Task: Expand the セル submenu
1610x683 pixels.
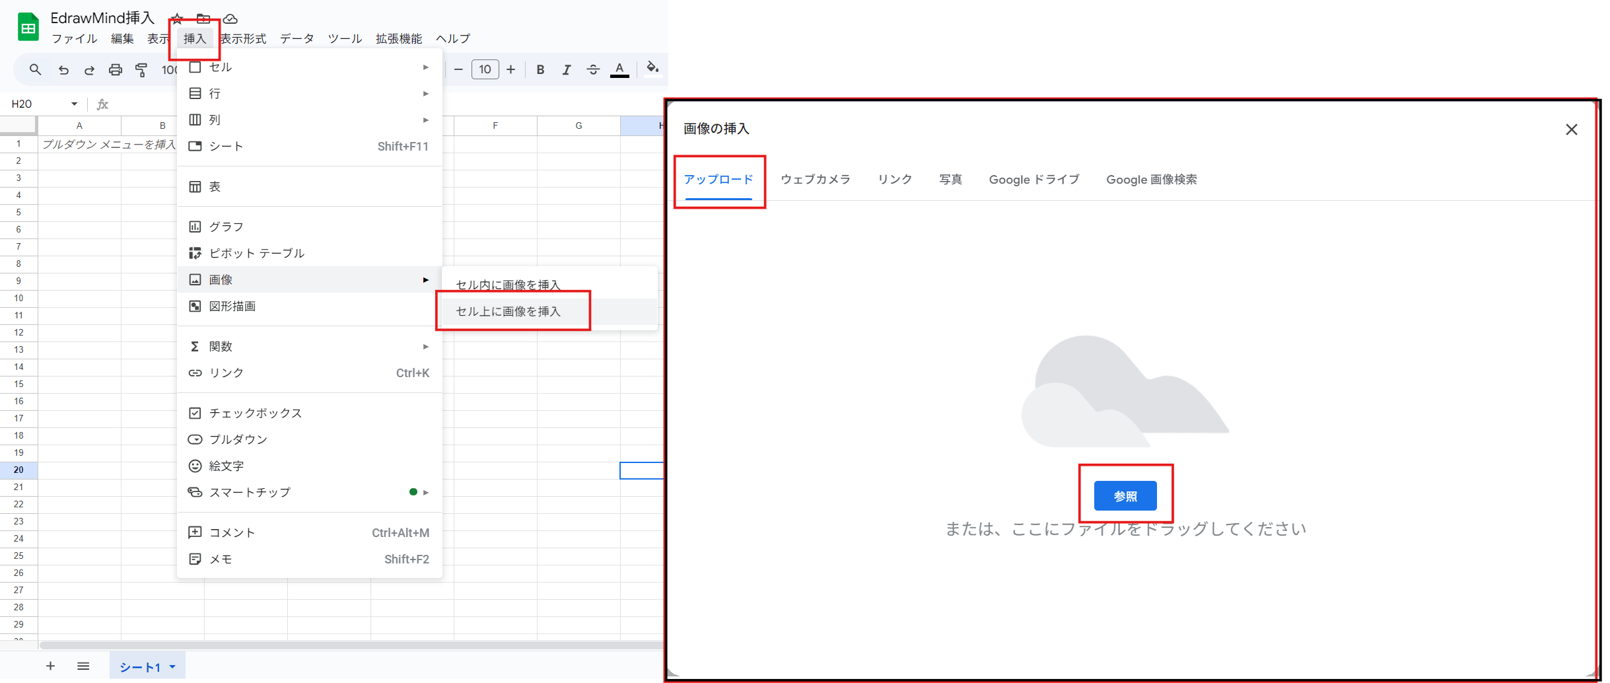Action: pos(310,67)
